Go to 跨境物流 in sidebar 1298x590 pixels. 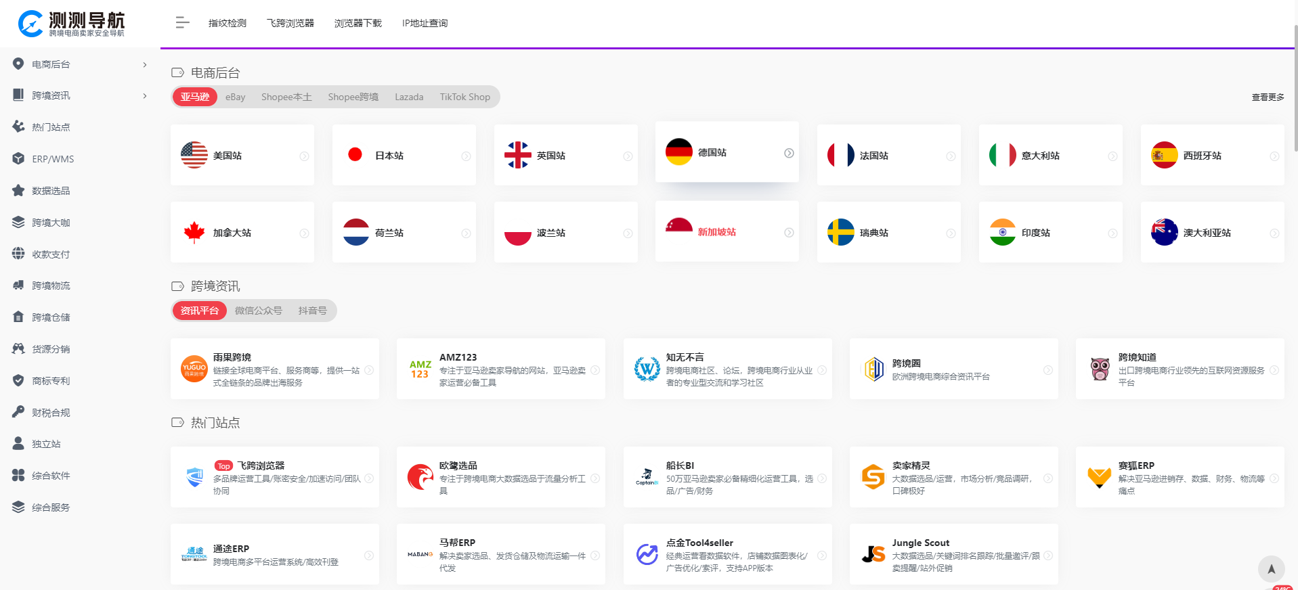[x=51, y=286]
